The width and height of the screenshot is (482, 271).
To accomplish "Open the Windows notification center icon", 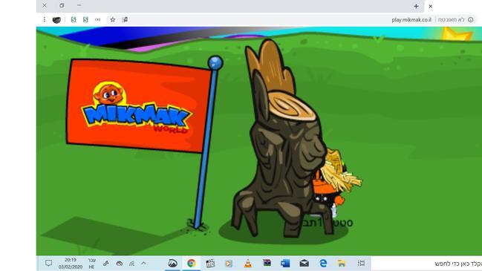I will (x=48, y=264).
